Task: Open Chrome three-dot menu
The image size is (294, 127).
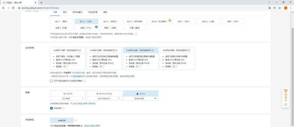Action: click(290, 8)
